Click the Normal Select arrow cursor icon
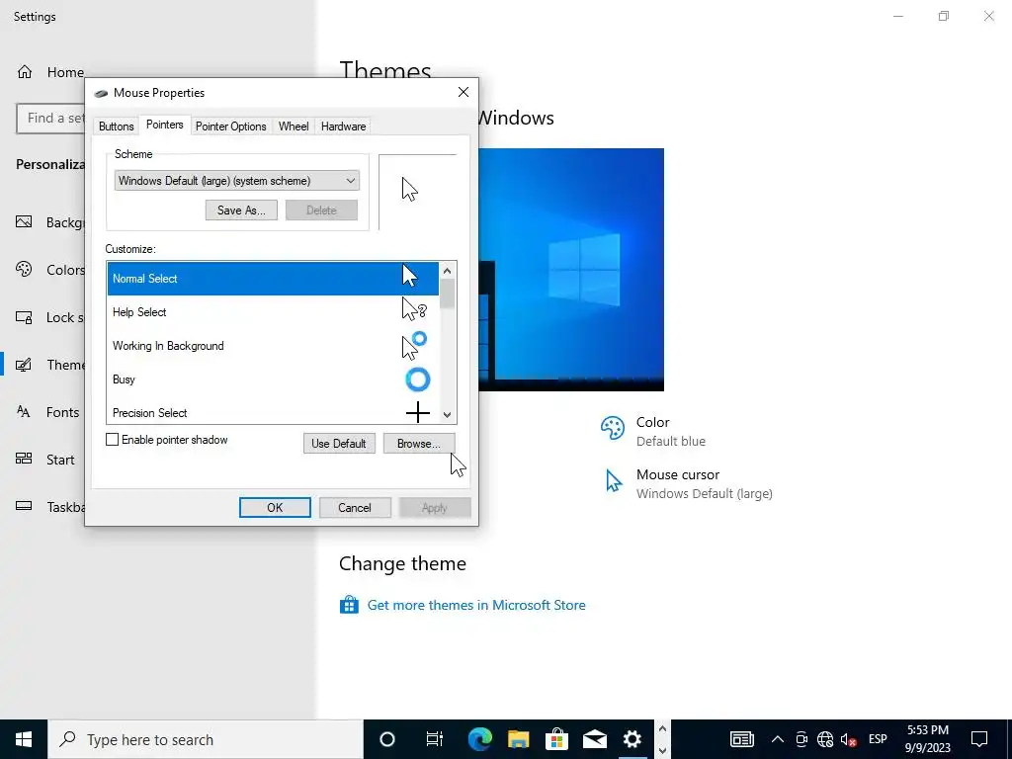Image resolution: width=1012 pixels, height=759 pixels. [x=410, y=276]
